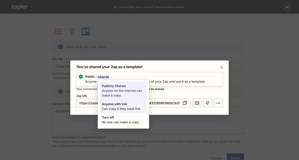Click the eye icon in the header
This screenshot has height=160, width=299.
coord(115,7)
